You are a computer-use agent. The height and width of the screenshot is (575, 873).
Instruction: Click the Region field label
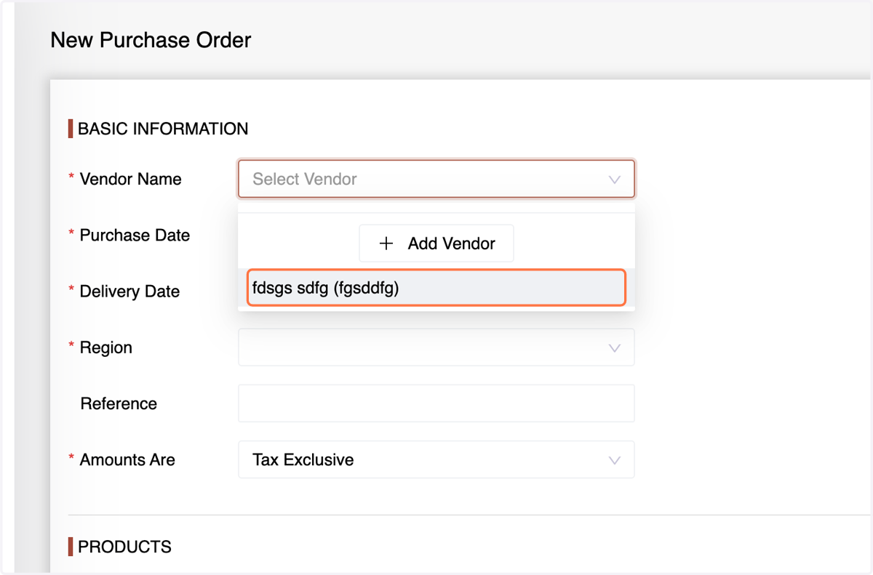click(x=106, y=347)
